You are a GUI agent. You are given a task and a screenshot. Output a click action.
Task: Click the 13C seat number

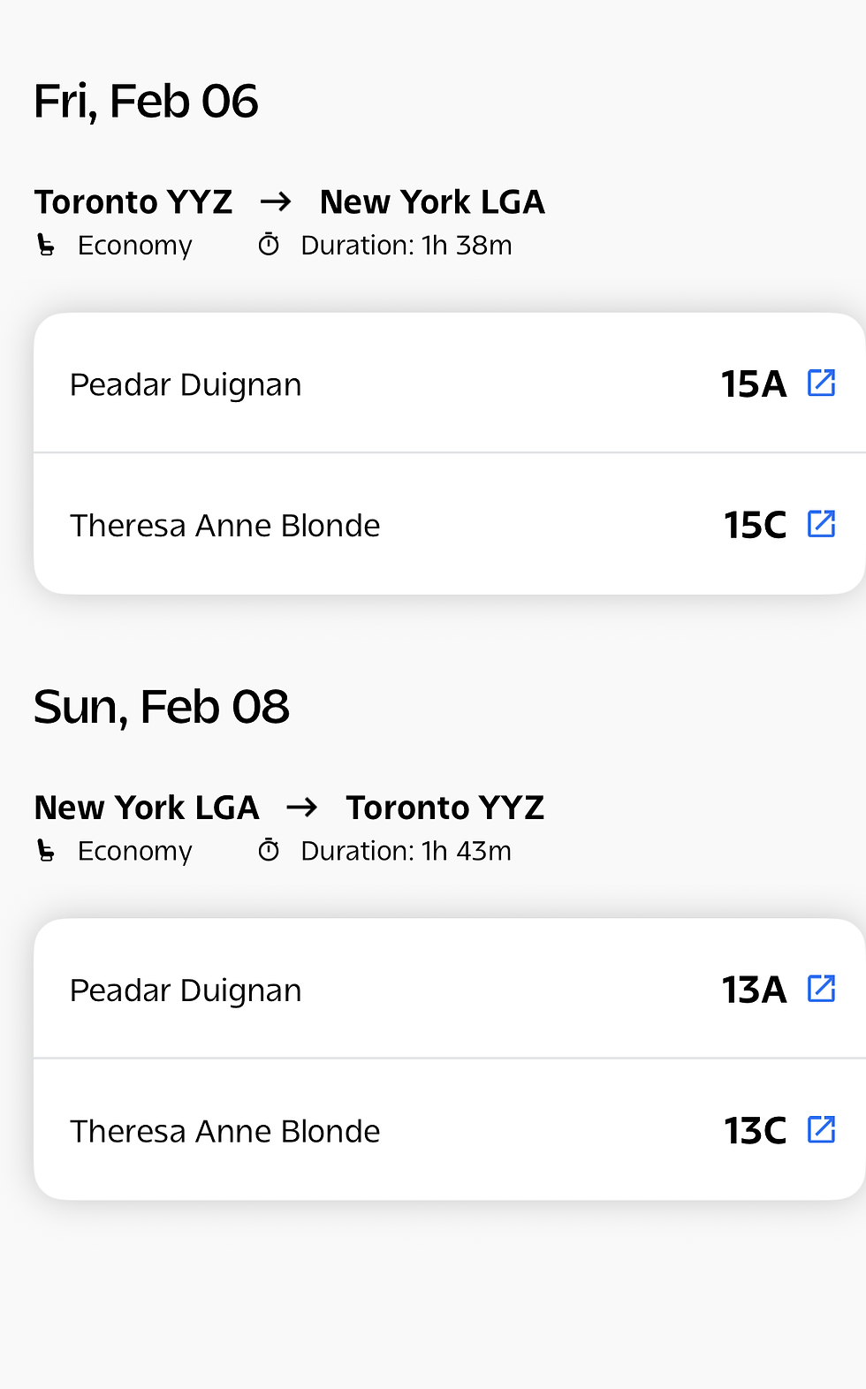755,1131
